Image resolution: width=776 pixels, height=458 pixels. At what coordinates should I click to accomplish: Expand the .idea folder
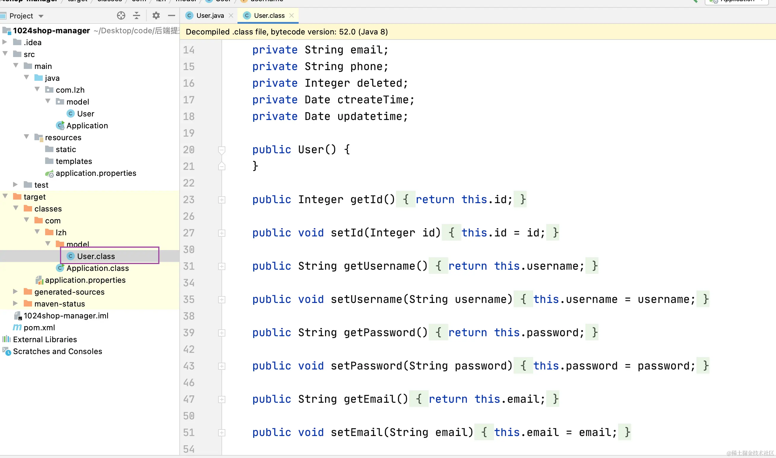click(5, 42)
